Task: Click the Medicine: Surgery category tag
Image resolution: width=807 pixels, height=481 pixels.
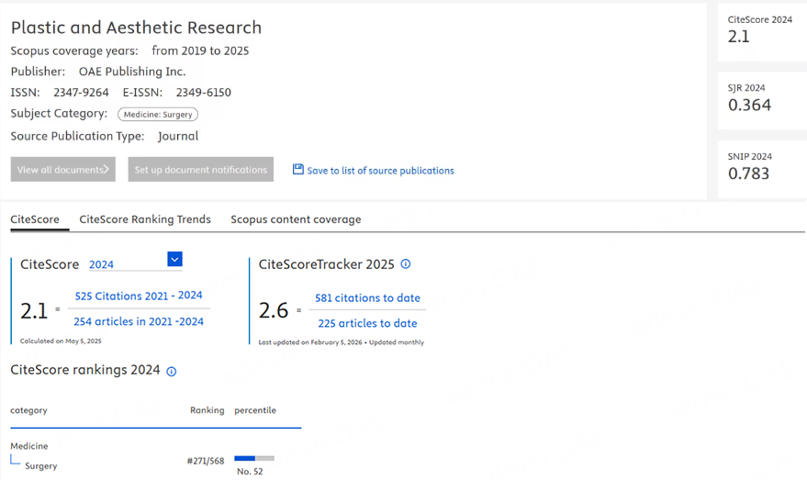Action: click(x=158, y=114)
